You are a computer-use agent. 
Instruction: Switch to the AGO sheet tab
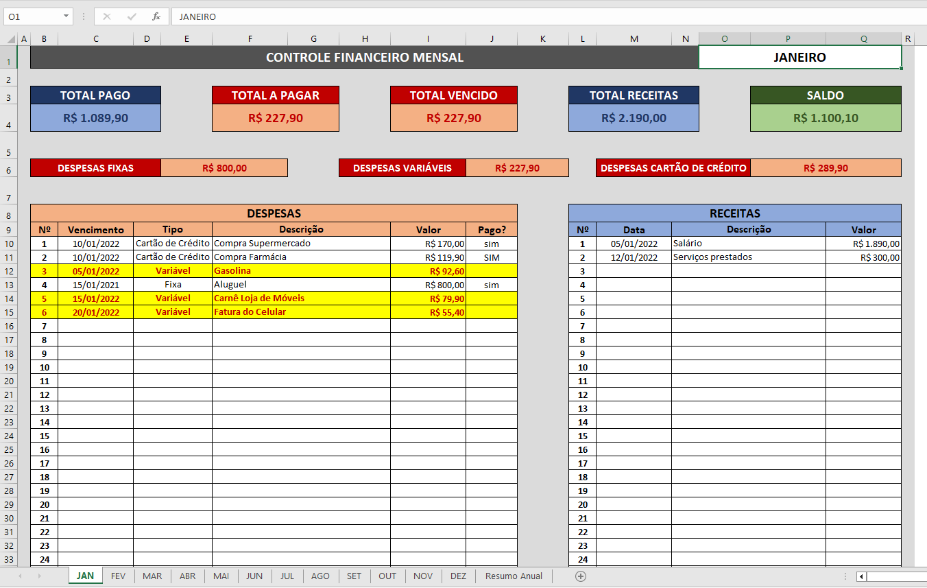point(320,576)
